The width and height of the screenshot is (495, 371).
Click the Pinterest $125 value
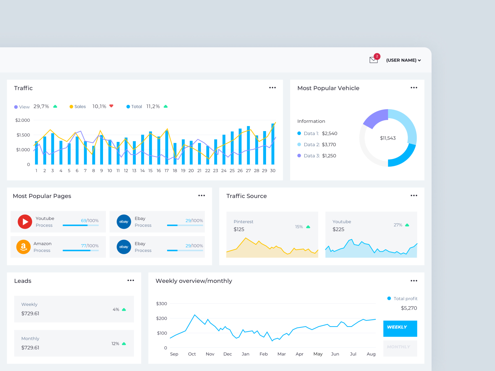pos(239,229)
